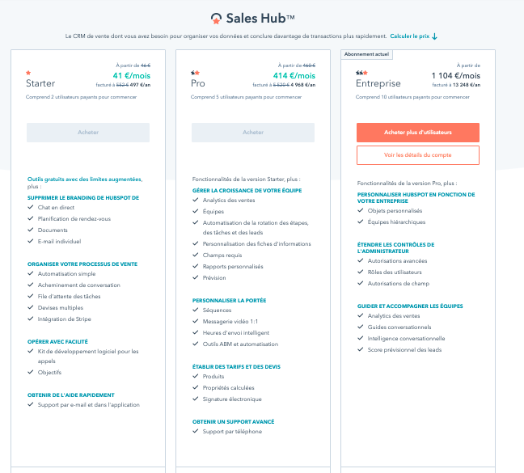Click the Starter plan star icon
The image size is (524, 473).
tap(28, 73)
